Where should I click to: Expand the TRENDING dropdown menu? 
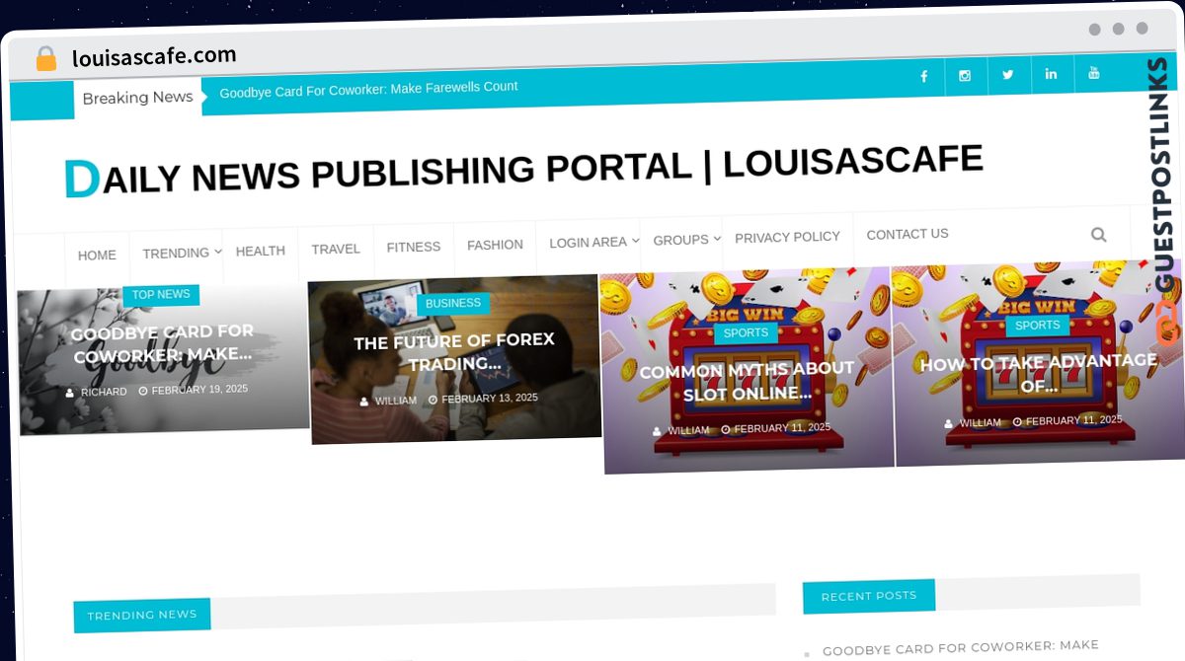(178, 253)
